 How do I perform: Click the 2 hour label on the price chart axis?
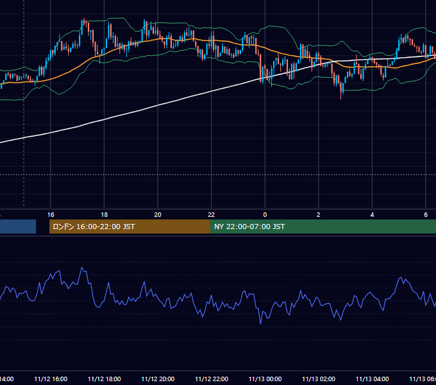(x=319, y=215)
